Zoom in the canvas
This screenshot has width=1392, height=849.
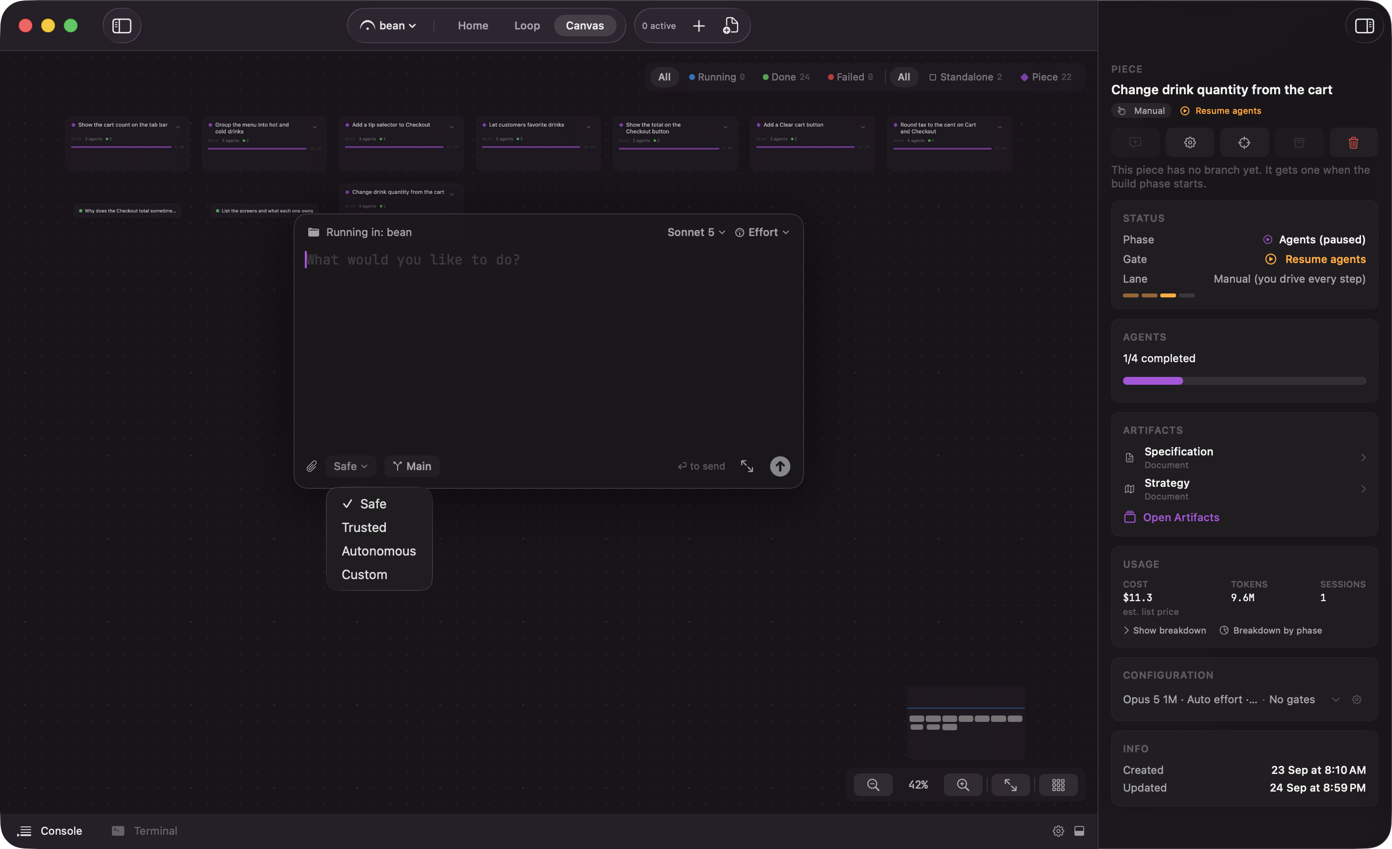[963, 785]
